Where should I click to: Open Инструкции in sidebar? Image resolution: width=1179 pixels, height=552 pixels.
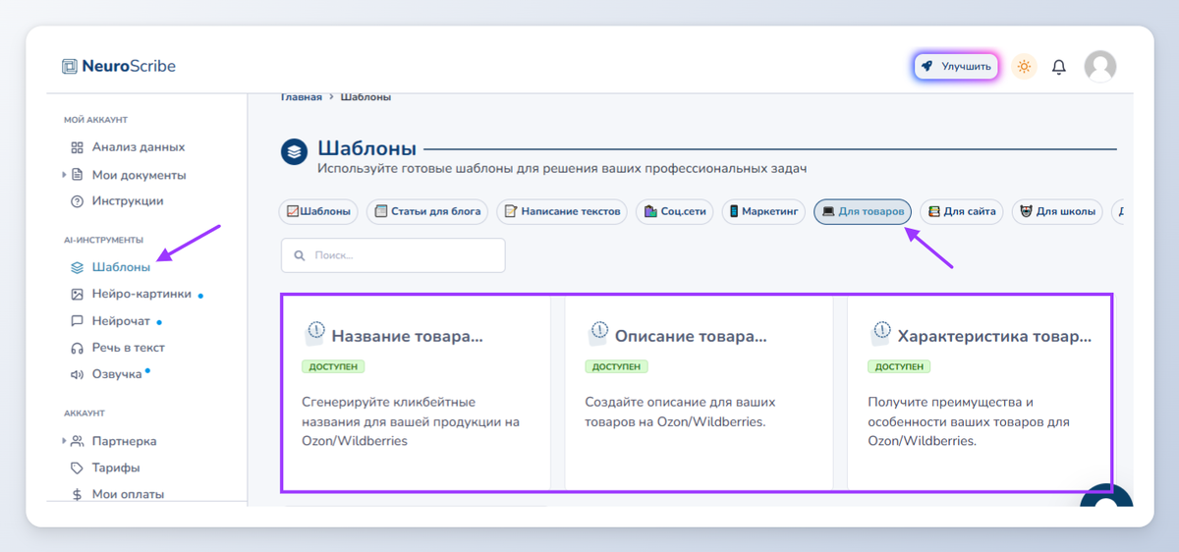(128, 201)
